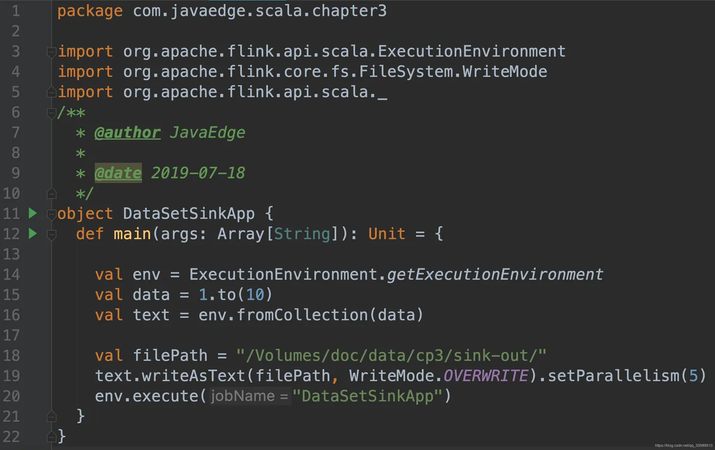Select the @author tag in the comment

pos(128,132)
